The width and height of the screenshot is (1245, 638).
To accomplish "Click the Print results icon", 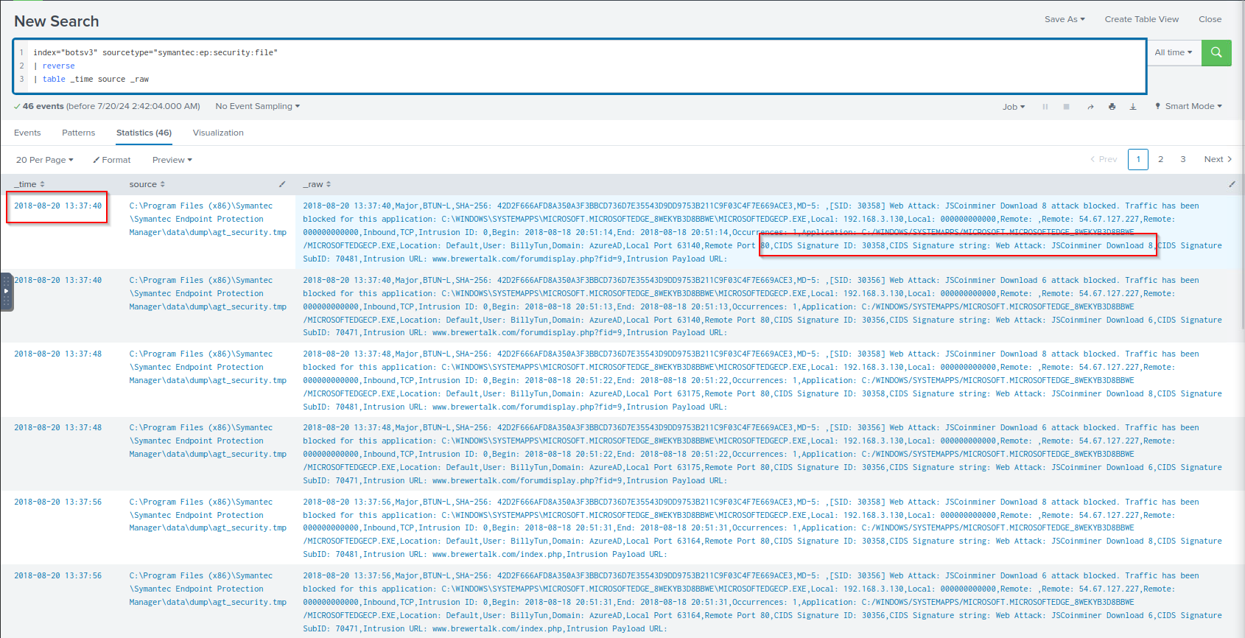I will 1112,107.
